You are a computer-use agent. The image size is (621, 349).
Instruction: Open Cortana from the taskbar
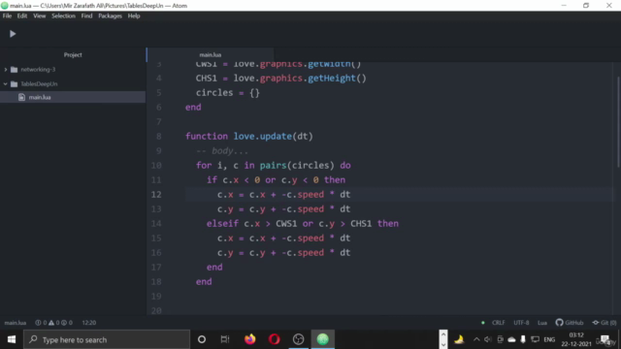pyautogui.click(x=202, y=339)
